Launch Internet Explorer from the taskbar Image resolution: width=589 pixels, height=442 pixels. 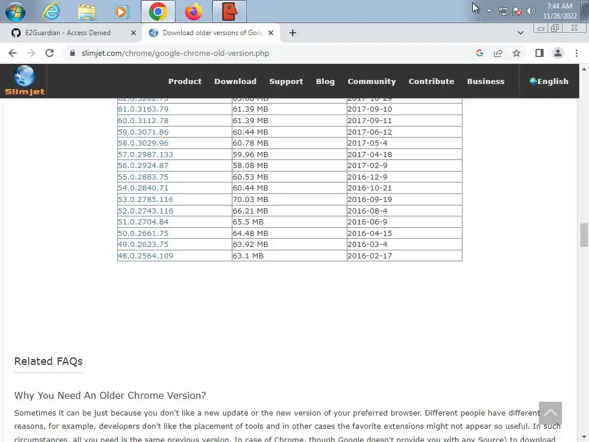point(51,12)
